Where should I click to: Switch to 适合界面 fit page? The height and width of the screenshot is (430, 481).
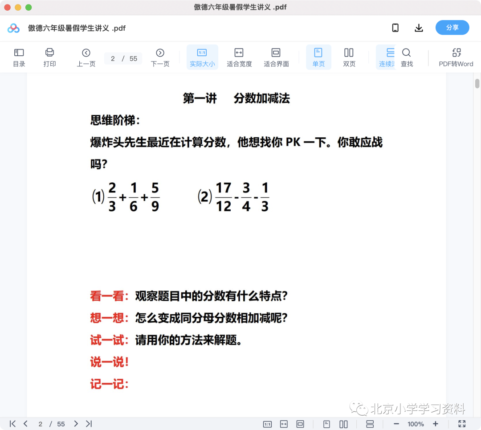pos(276,57)
